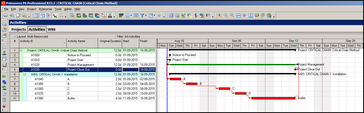Click the red bar for activity C
The height and width of the screenshot is (113, 364).
(x=224, y=88)
